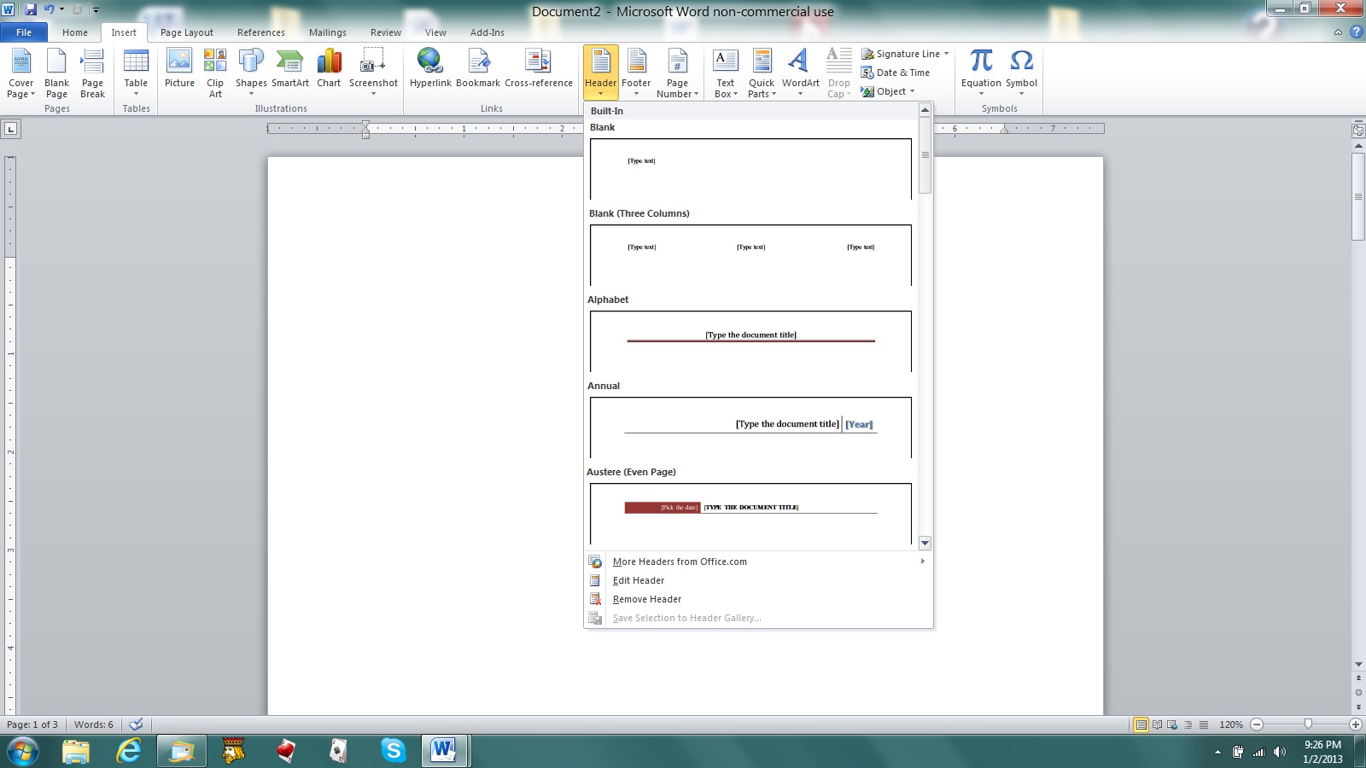Expand More Headers from Office.com submenu
The height and width of the screenshot is (768, 1366).
pyautogui.click(x=922, y=561)
